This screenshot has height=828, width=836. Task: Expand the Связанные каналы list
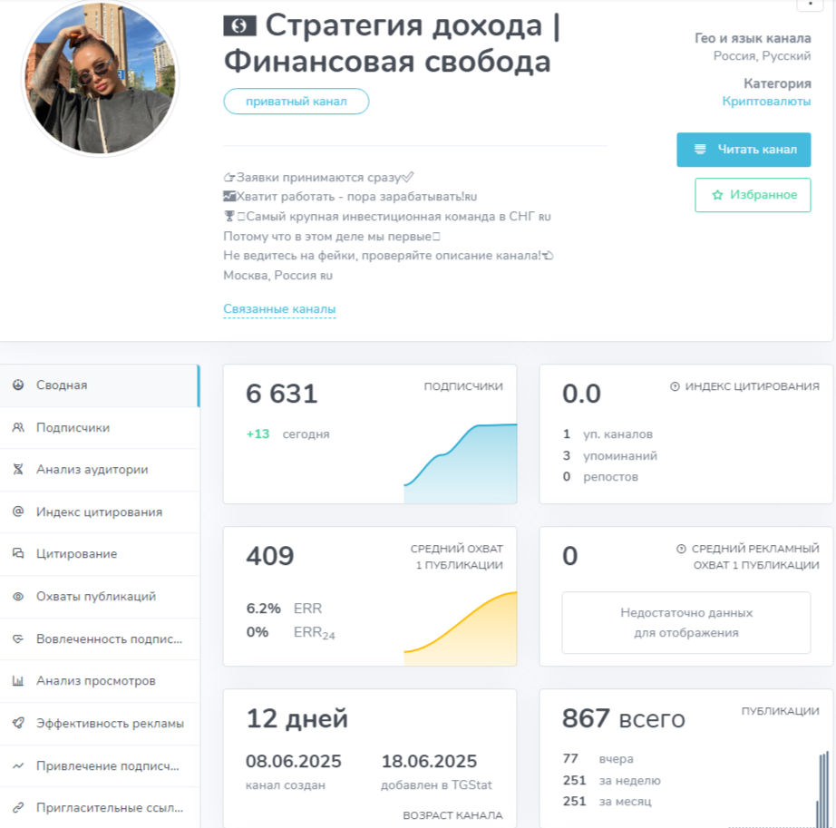pyautogui.click(x=279, y=308)
